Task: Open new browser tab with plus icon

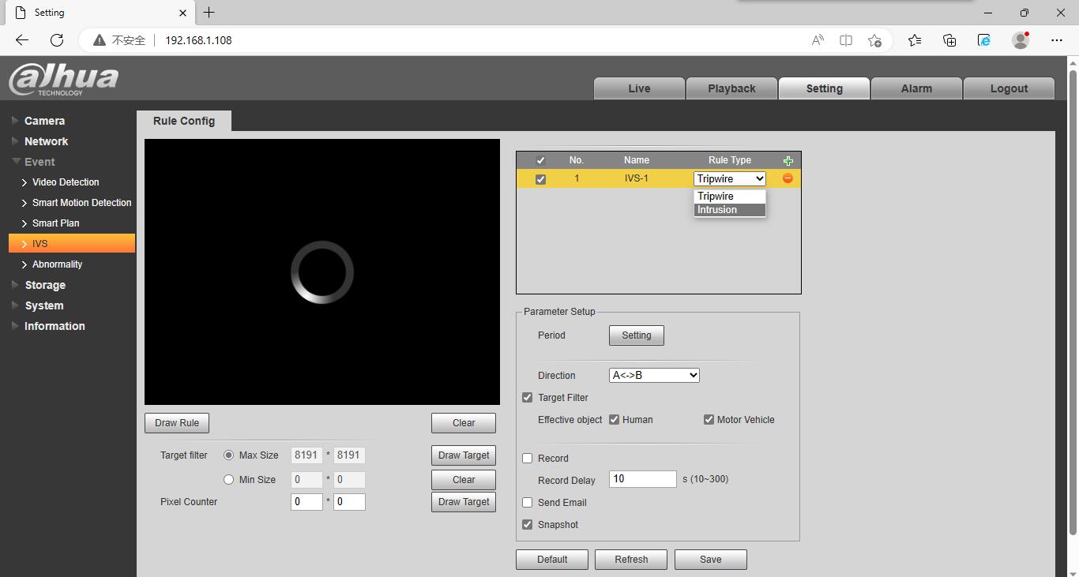Action: click(x=209, y=13)
